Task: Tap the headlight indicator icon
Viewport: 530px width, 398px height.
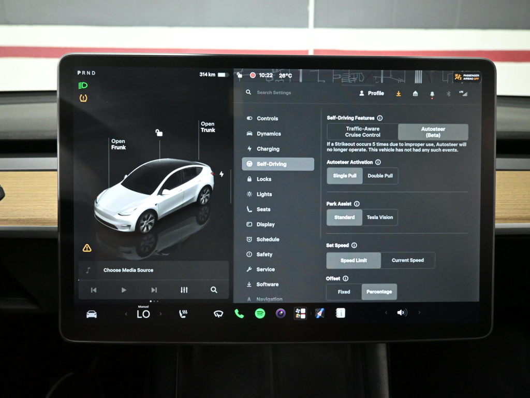Action: click(x=83, y=86)
